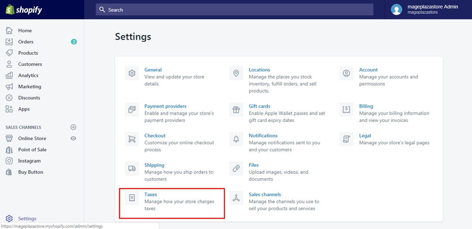Click the Orders inbox icon
This screenshot has height=229, width=472.
[x=9, y=42]
